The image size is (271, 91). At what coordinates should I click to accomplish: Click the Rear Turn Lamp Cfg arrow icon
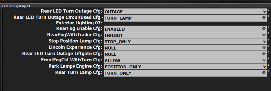click(x=264, y=73)
